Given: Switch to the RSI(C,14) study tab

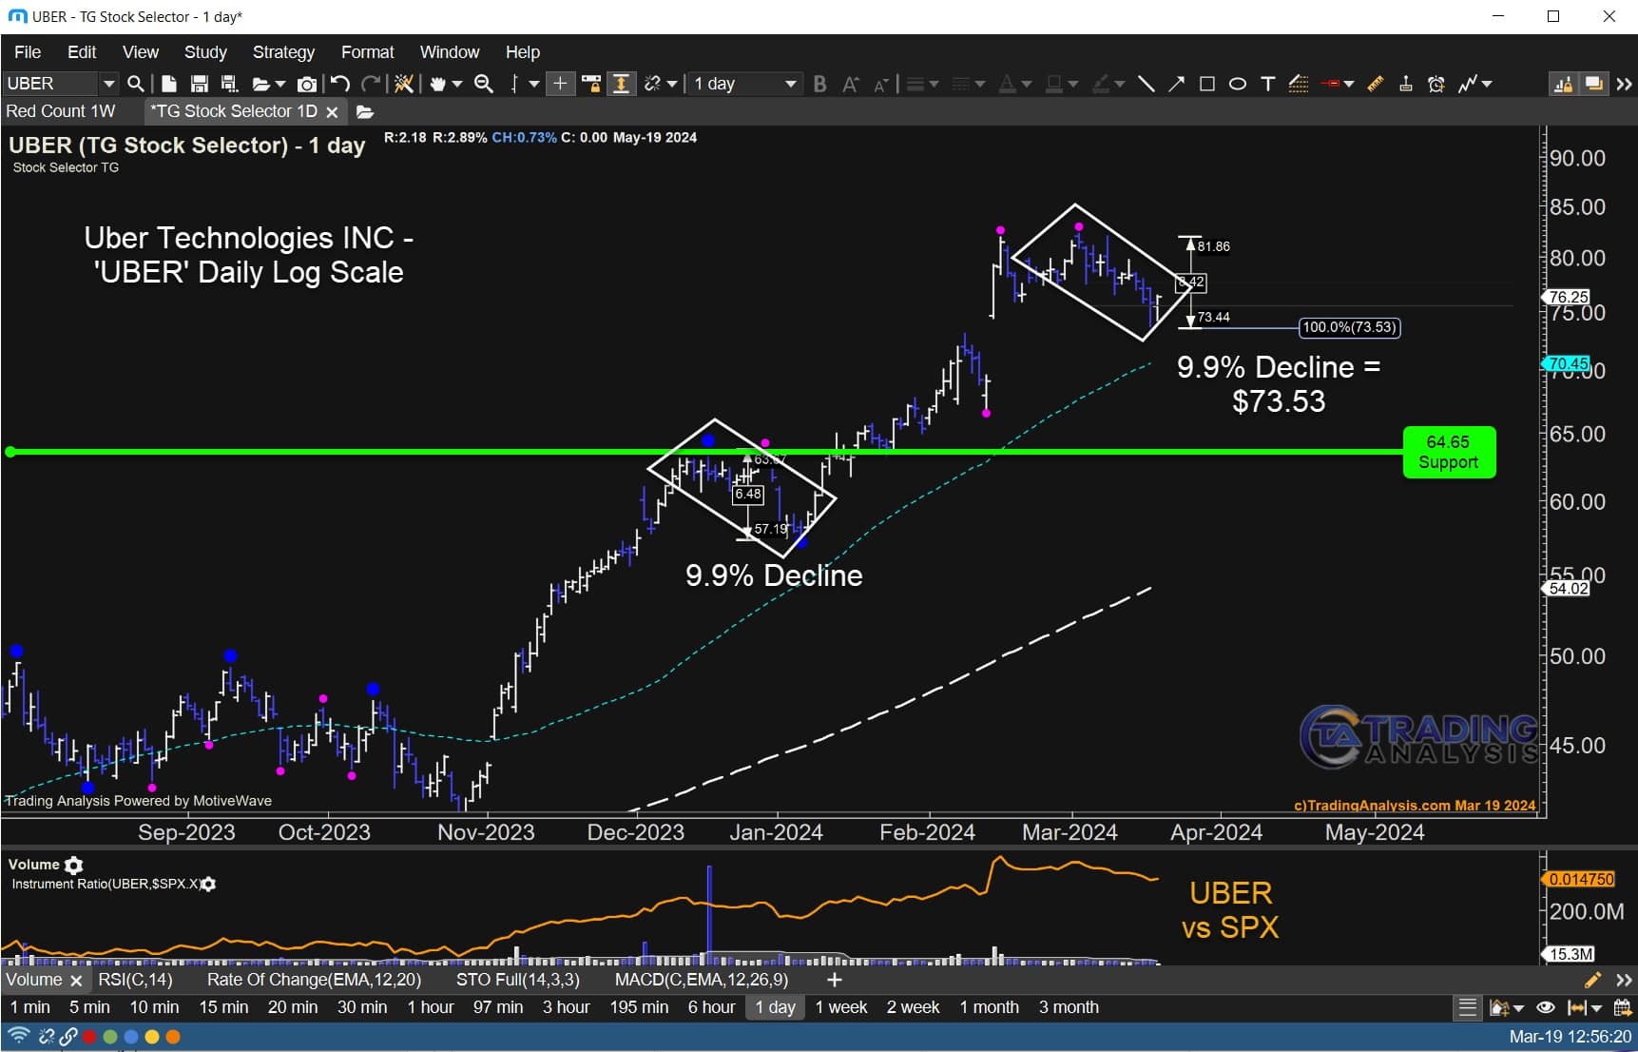Looking at the screenshot, I should (x=135, y=980).
